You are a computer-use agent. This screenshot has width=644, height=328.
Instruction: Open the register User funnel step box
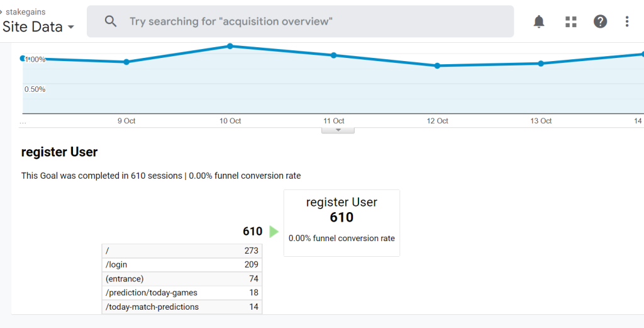[x=341, y=223]
